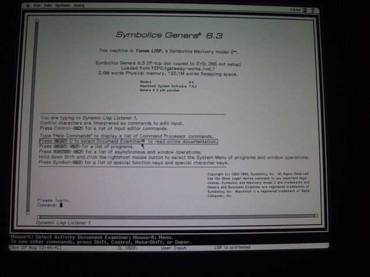Open the File menu
Viewport: 370px width, 277px height.
(37, 5)
